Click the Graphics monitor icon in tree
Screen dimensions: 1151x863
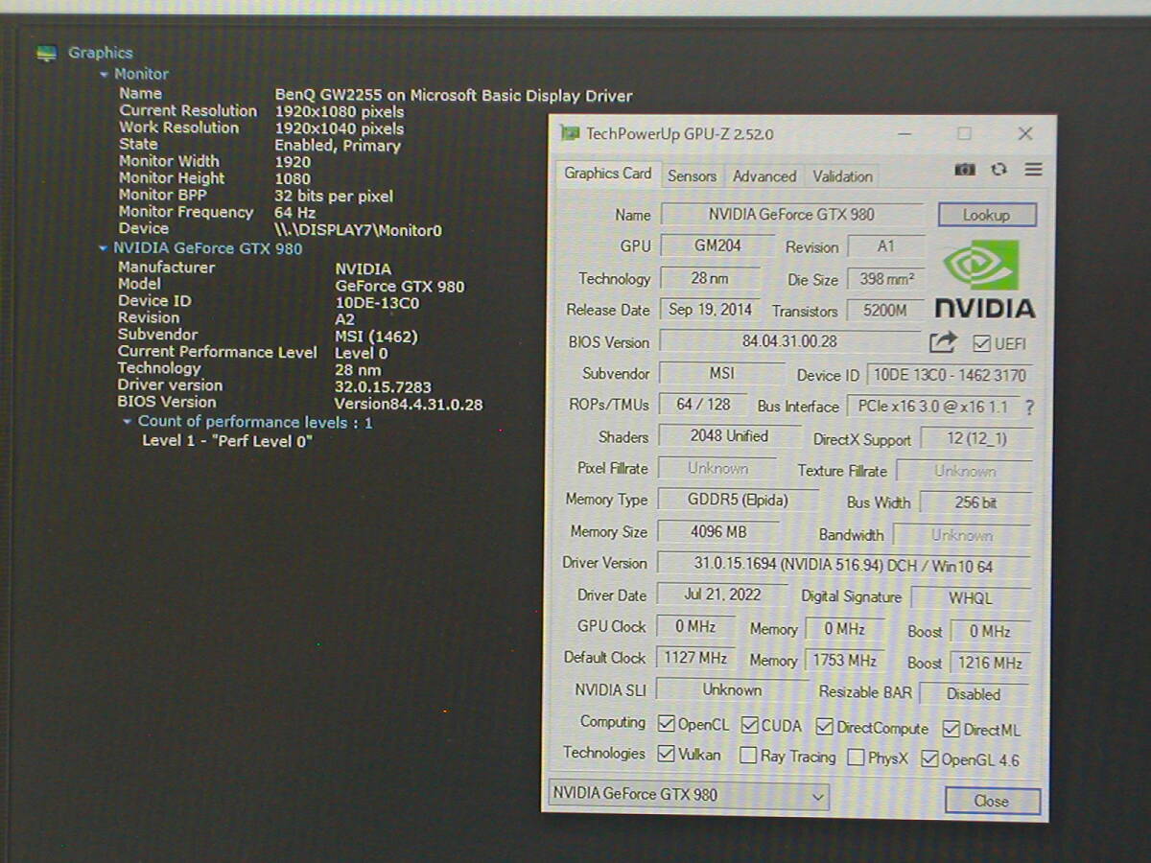46,54
